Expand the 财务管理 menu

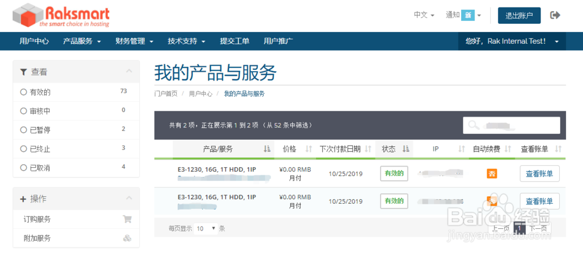135,41
